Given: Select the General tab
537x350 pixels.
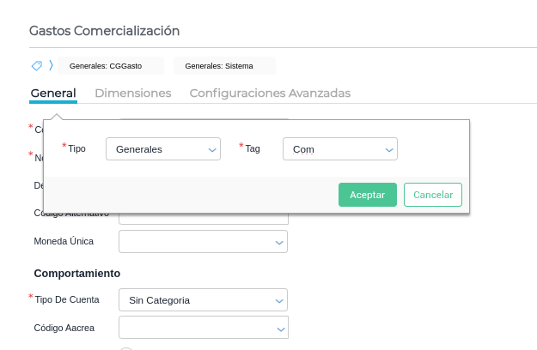Looking at the screenshot, I should click(53, 93).
